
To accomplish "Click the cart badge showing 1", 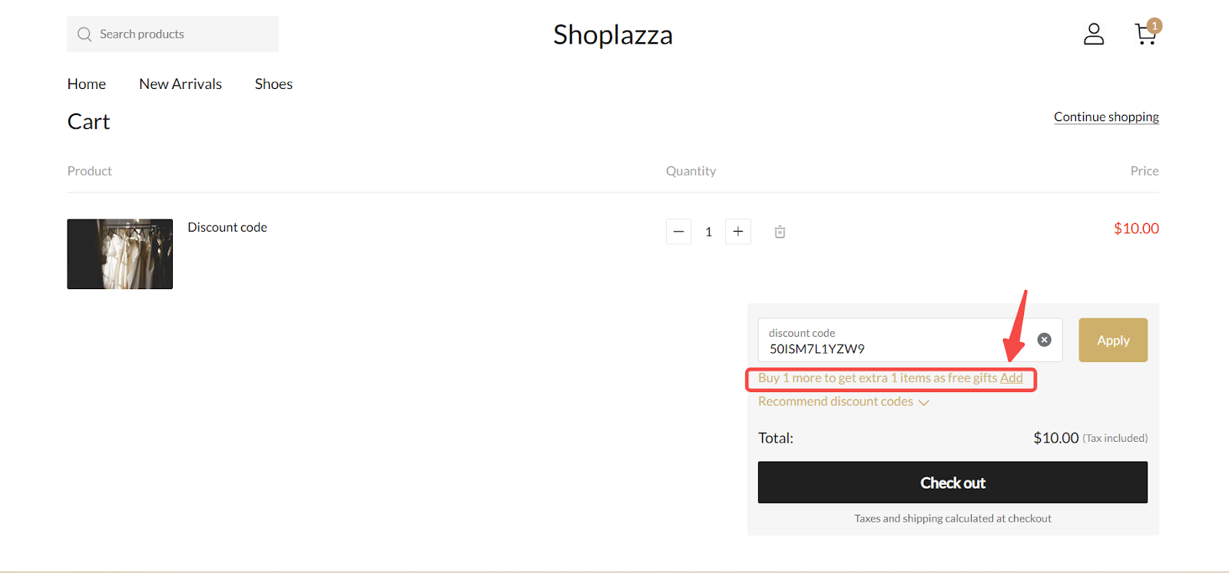I will pos(1154,25).
